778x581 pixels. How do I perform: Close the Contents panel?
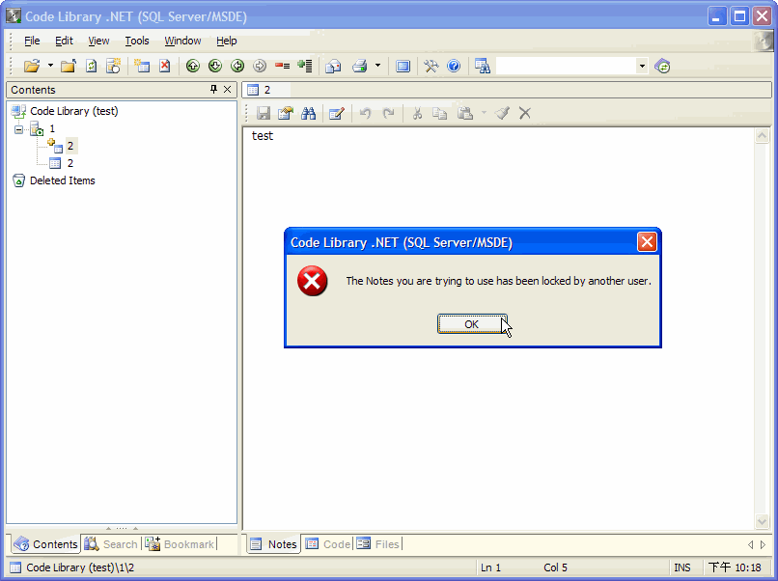pos(227,90)
